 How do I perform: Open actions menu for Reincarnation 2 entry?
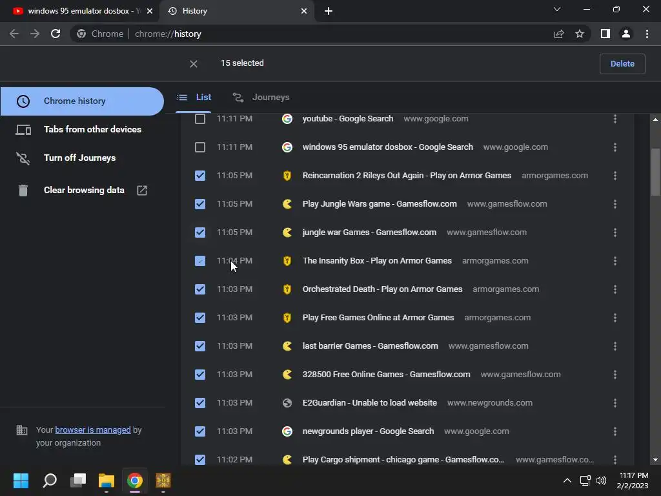(x=615, y=176)
